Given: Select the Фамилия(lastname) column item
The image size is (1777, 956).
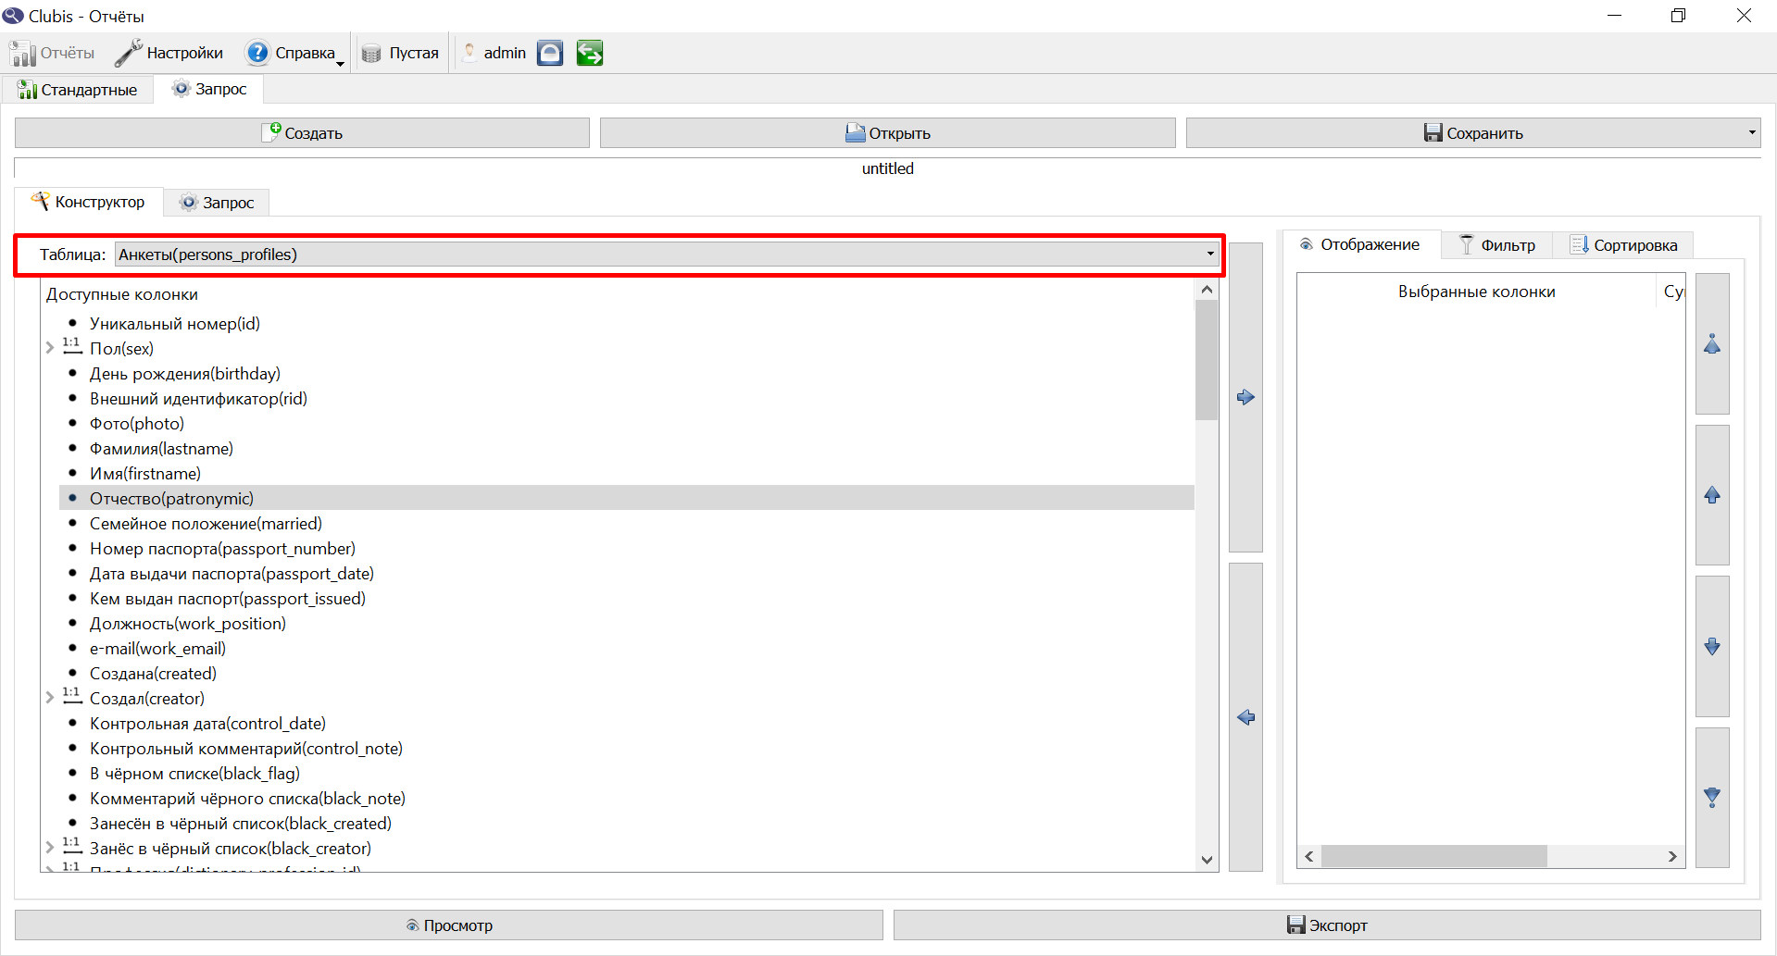Looking at the screenshot, I should tap(161, 449).
